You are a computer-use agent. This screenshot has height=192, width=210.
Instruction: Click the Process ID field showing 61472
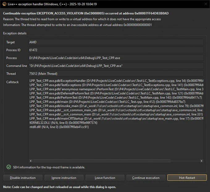click(x=116, y=50)
